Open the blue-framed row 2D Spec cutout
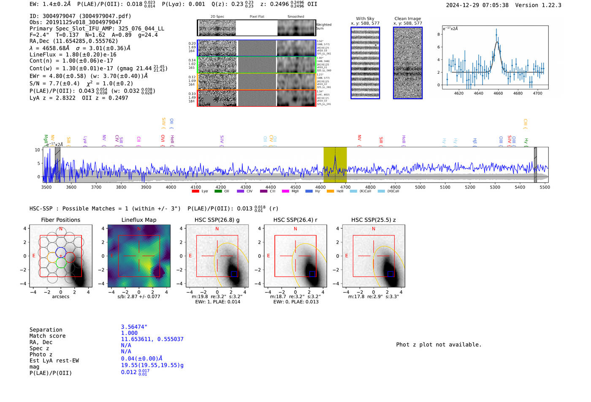The height and width of the screenshot is (402, 591). pyautogui.click(x=217, y=48)
